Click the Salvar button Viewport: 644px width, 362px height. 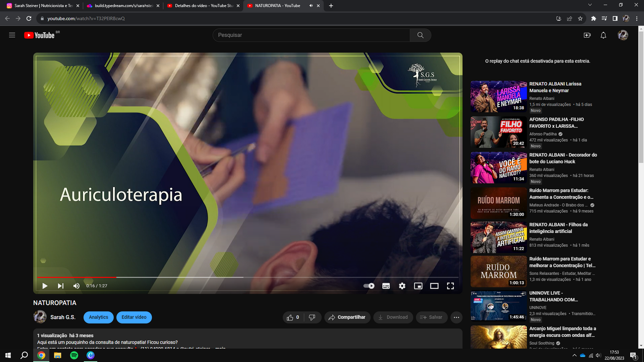point(431,317)
